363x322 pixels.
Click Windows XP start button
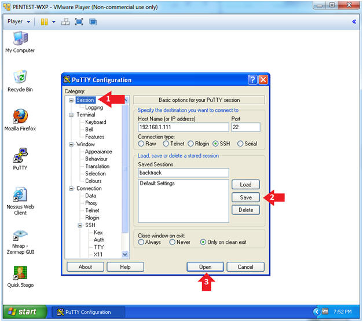tap(25, 312)
